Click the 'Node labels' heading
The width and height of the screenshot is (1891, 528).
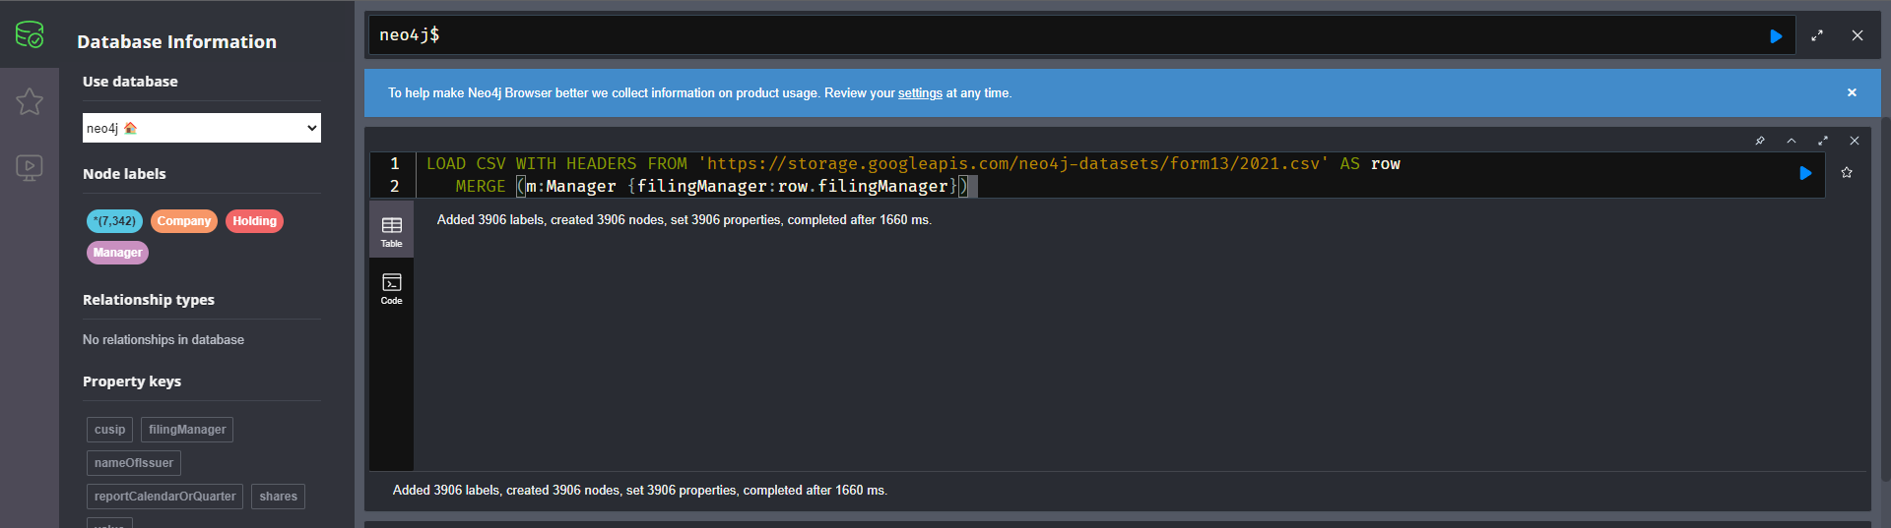click(x=124, y=174)
